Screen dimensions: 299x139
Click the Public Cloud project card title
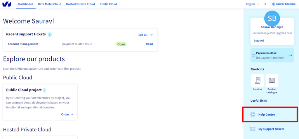coord(24,90)
